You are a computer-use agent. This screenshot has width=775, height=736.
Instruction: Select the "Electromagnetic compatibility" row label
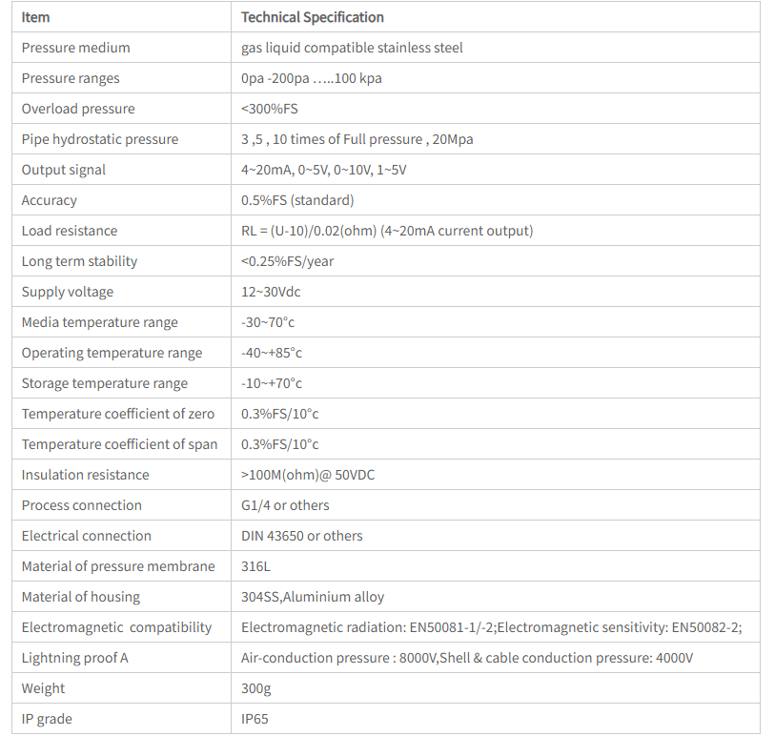coord(116,627)
